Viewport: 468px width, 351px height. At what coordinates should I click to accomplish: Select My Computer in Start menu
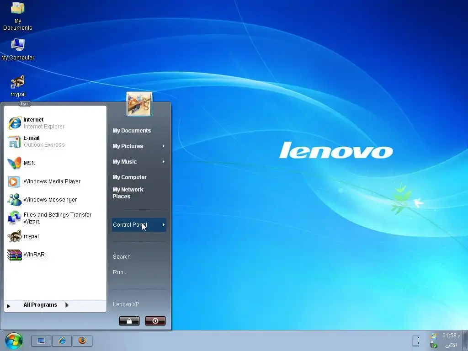coord(129,177)
